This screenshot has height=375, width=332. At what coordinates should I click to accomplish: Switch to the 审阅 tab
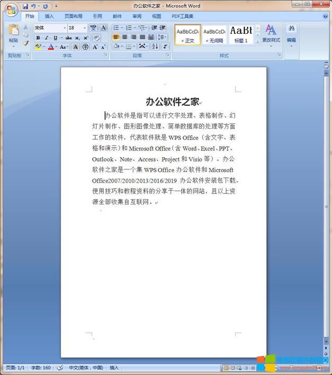pyautogui.click(x=137, y=16)
